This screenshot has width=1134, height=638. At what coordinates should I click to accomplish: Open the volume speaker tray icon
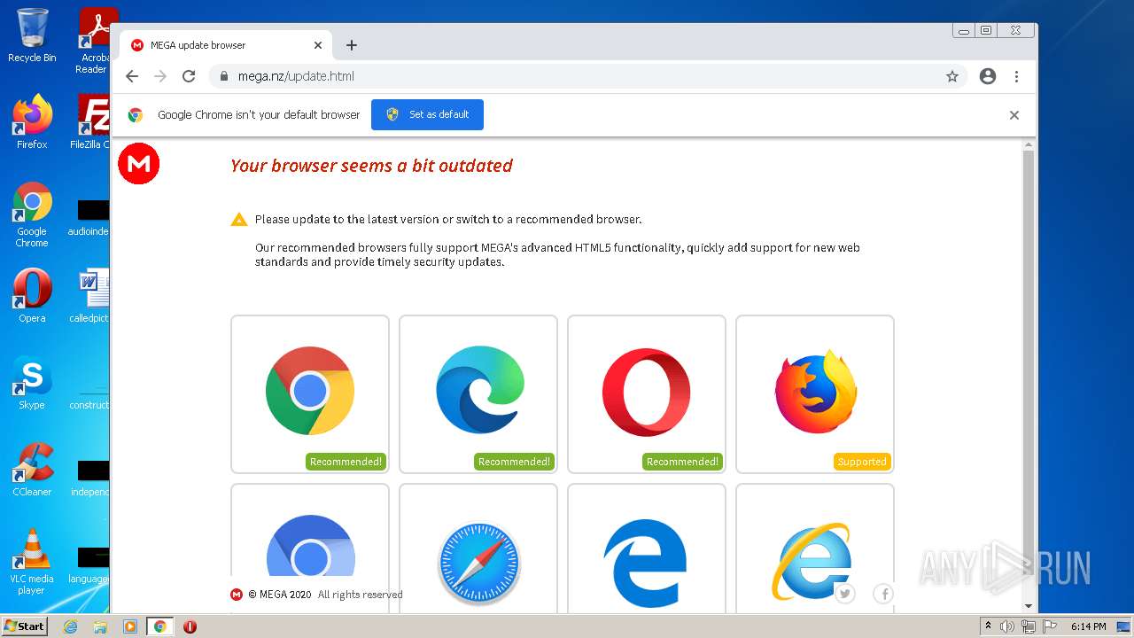(x=1007, y=626)
